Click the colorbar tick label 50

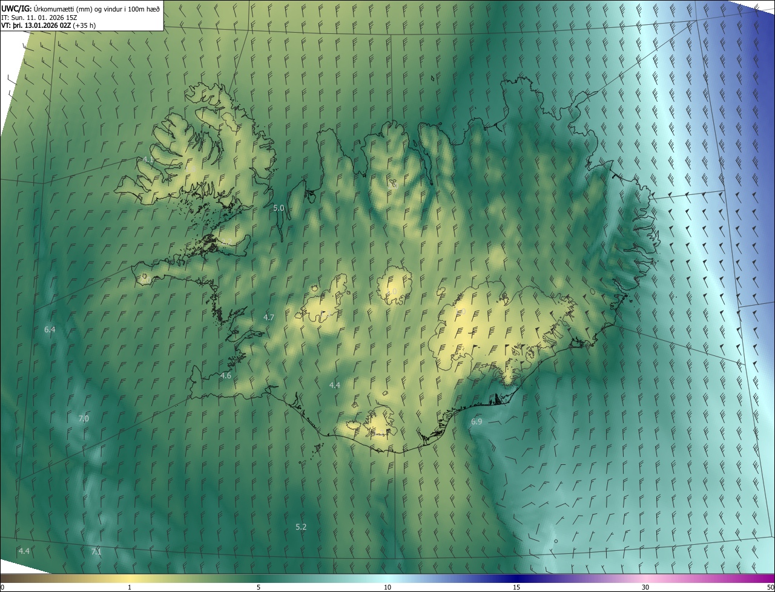click(770, 587)
